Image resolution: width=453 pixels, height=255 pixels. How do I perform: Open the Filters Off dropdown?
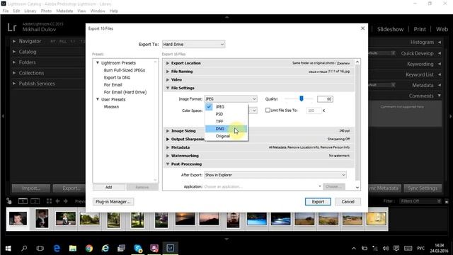pyautogui.click(x=420, y=201)
